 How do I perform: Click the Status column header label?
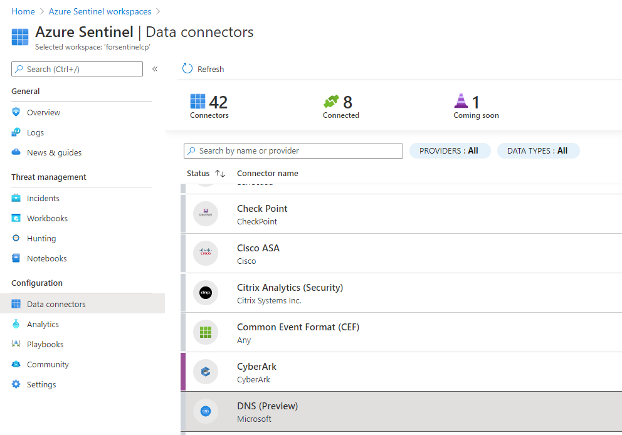coord(198,173)
